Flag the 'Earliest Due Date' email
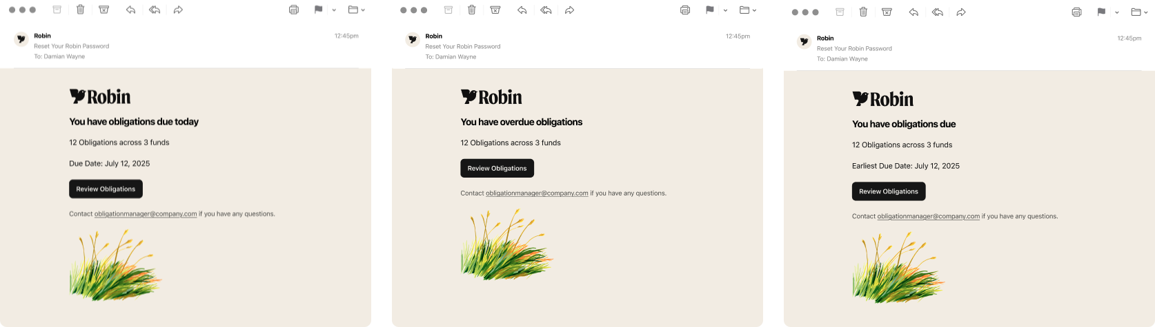Viewport: 1155px width, 327px height. 1101,12
